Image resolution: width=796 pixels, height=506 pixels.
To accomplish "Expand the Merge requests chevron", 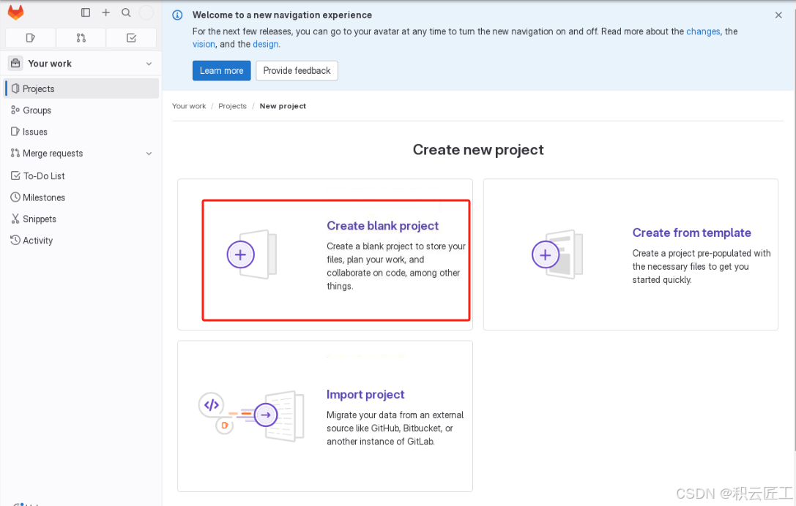I will (149, 154).
